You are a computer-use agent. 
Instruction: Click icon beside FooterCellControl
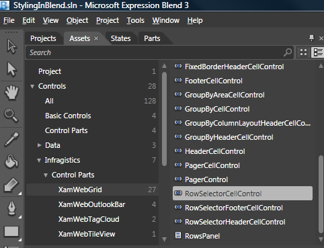click(x=178, y=80)
